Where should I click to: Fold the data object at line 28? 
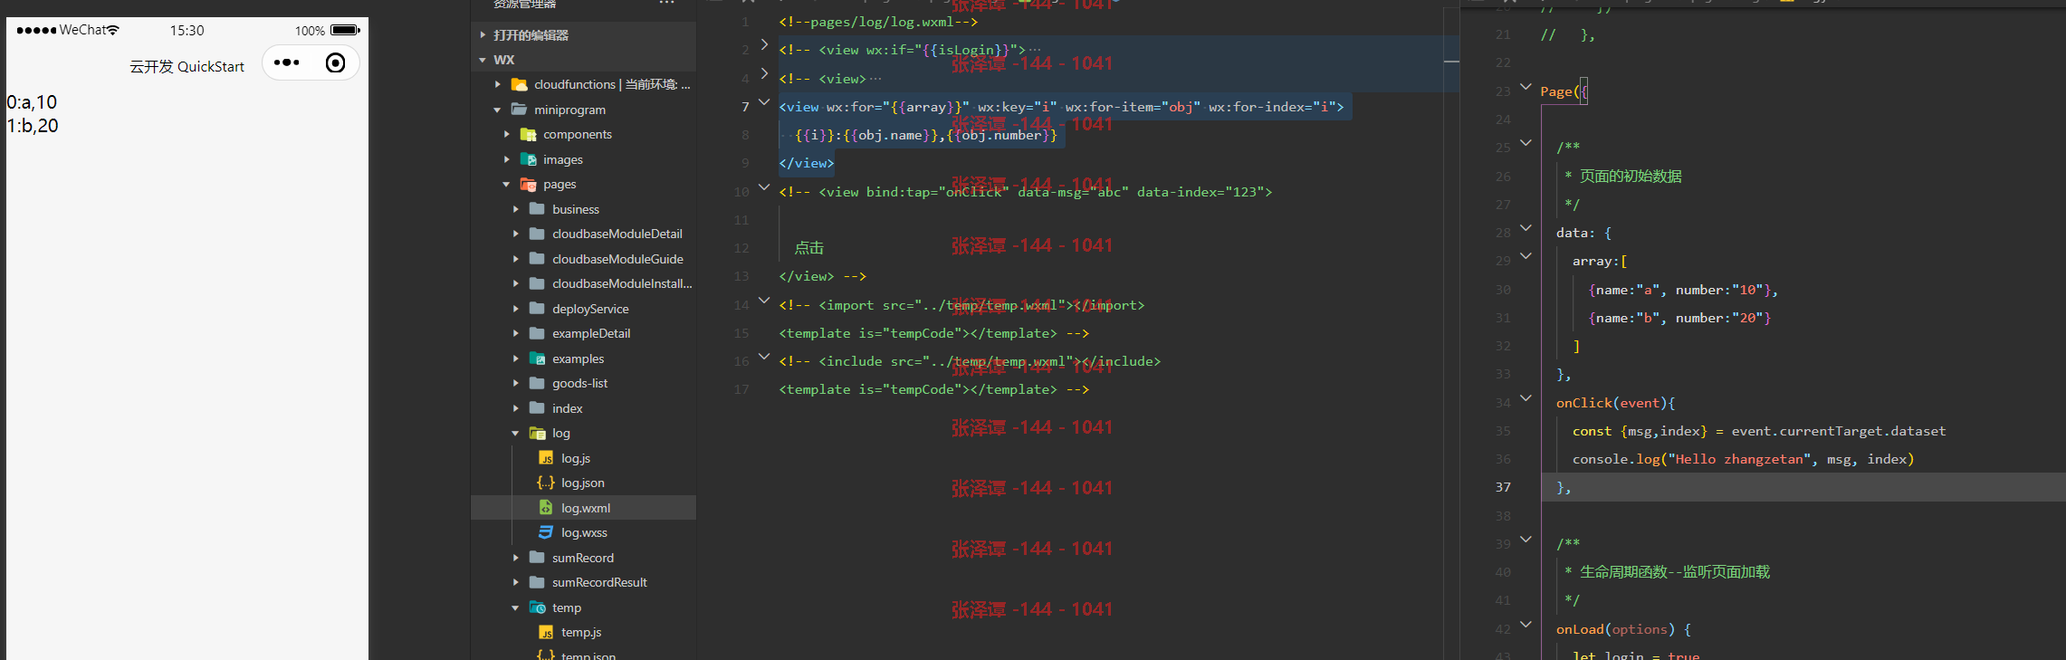(x=1526, y=228)
